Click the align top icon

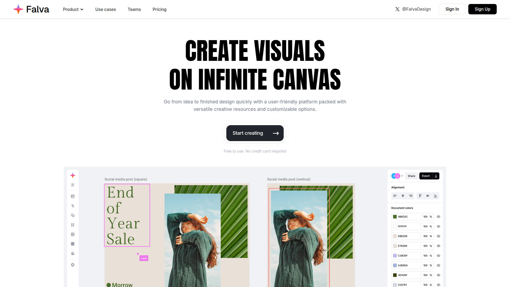tap(420, 196)
